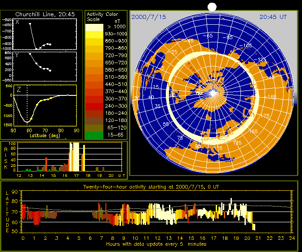Click the 20:45 UT time label
This screenshot has width=302, height=252.
[273, 17]
